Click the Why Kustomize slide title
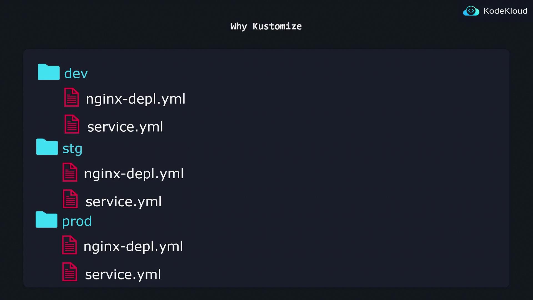Viewport: 533px width, 300px height. click(x=266, y=26)
